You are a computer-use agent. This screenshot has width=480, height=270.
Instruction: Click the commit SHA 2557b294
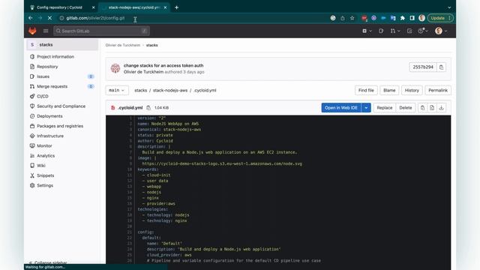[x=423, y=67]
